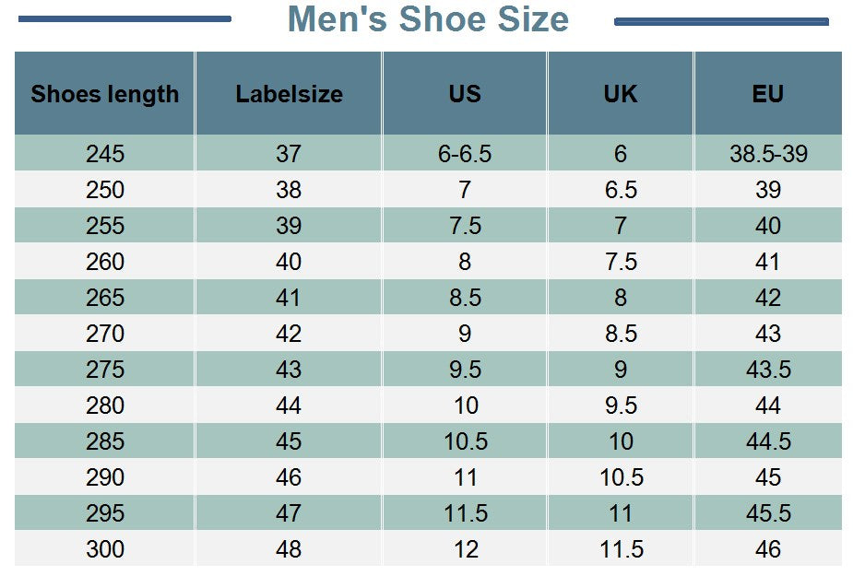Select the EU size 44.5 cell

[767, 441]
